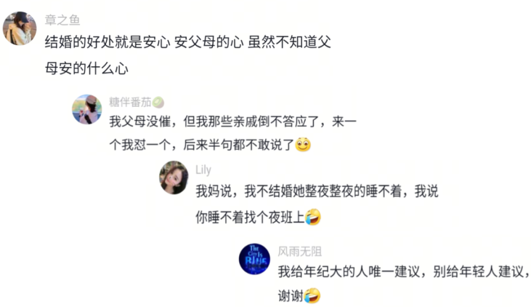Screen dimensions: 531x307
Task: Select comment line 结婚的好处就是安心
Action: coord(188,43)
